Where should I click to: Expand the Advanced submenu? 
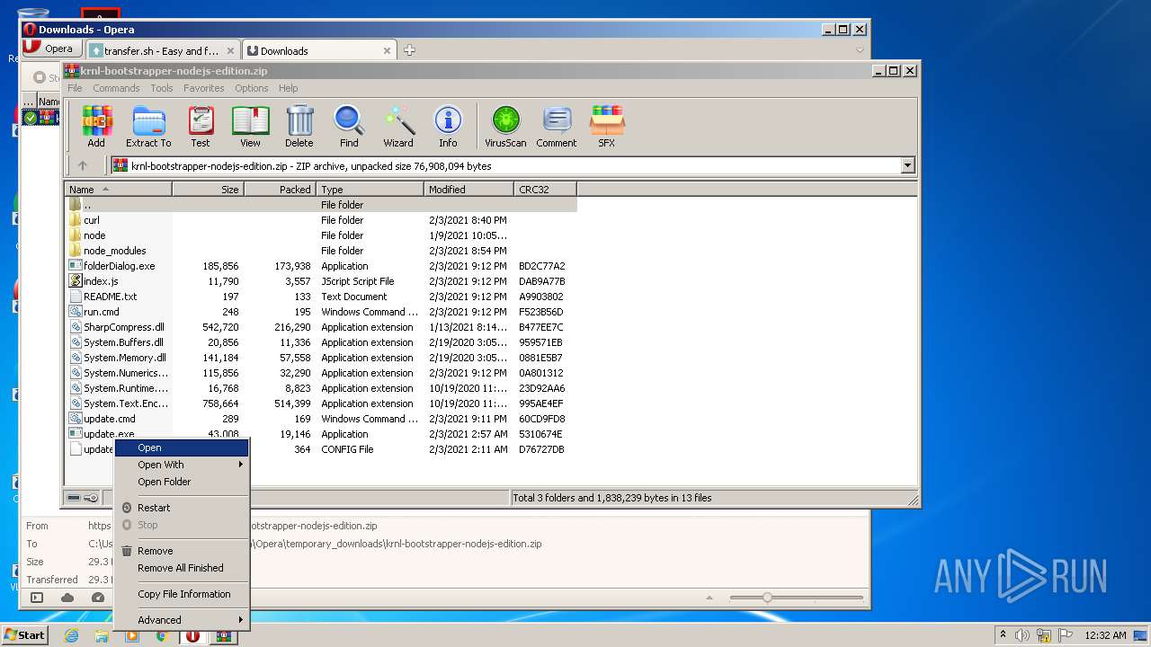click(x=182, y=620)
